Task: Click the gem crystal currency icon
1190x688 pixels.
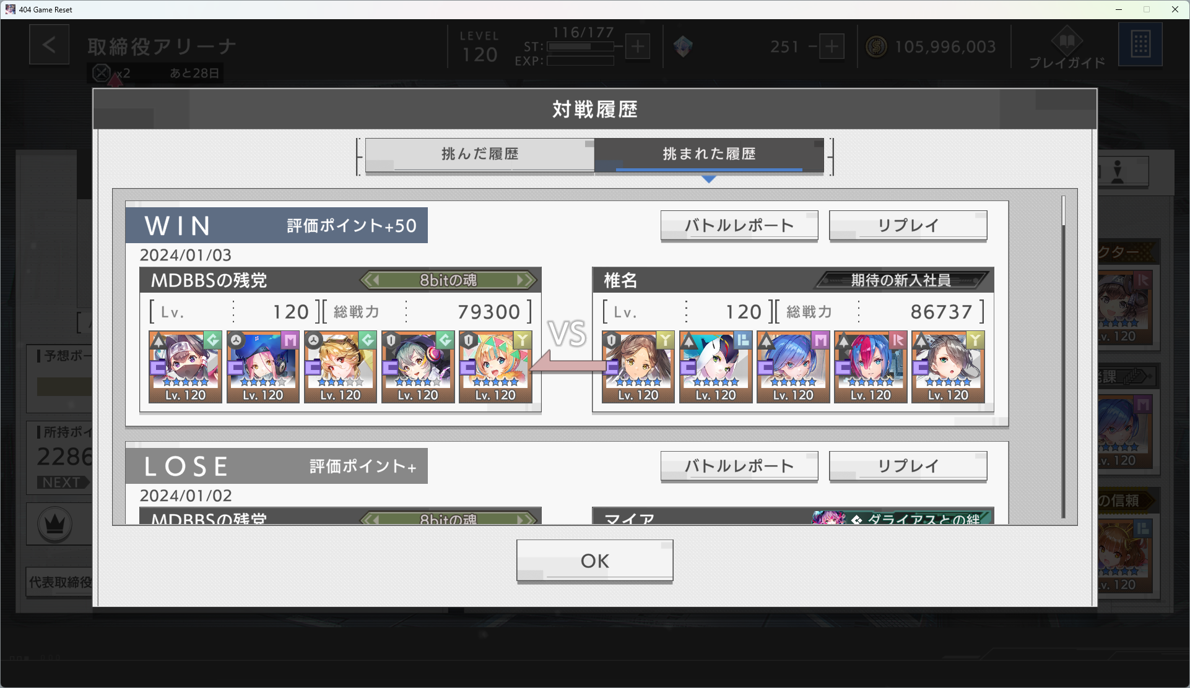Action: 683,46
